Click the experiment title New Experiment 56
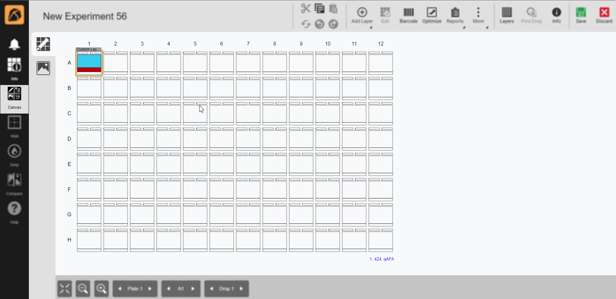This screenshot has height=299, width=616. click(85, 16)
